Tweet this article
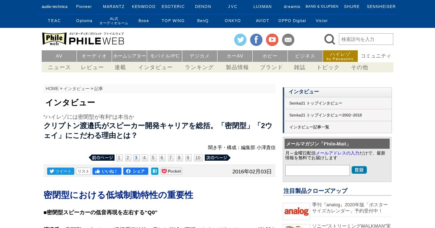435x228 pixels. click(x=61, y=171)
